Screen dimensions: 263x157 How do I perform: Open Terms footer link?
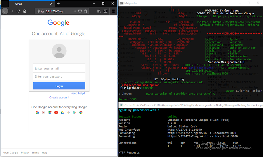tap(35, 153)
